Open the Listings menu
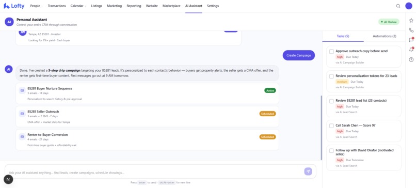416x188 pixels. click(97, 6)
